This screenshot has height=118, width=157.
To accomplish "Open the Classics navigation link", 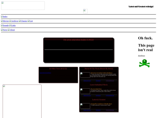I will (x=23, y=21).
